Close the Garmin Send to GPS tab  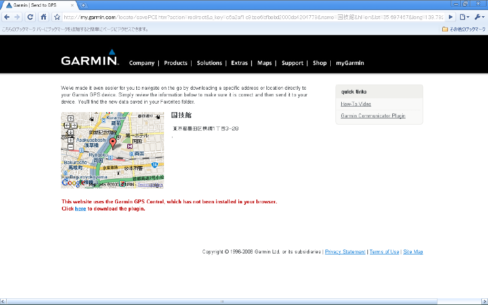[72, 5]
